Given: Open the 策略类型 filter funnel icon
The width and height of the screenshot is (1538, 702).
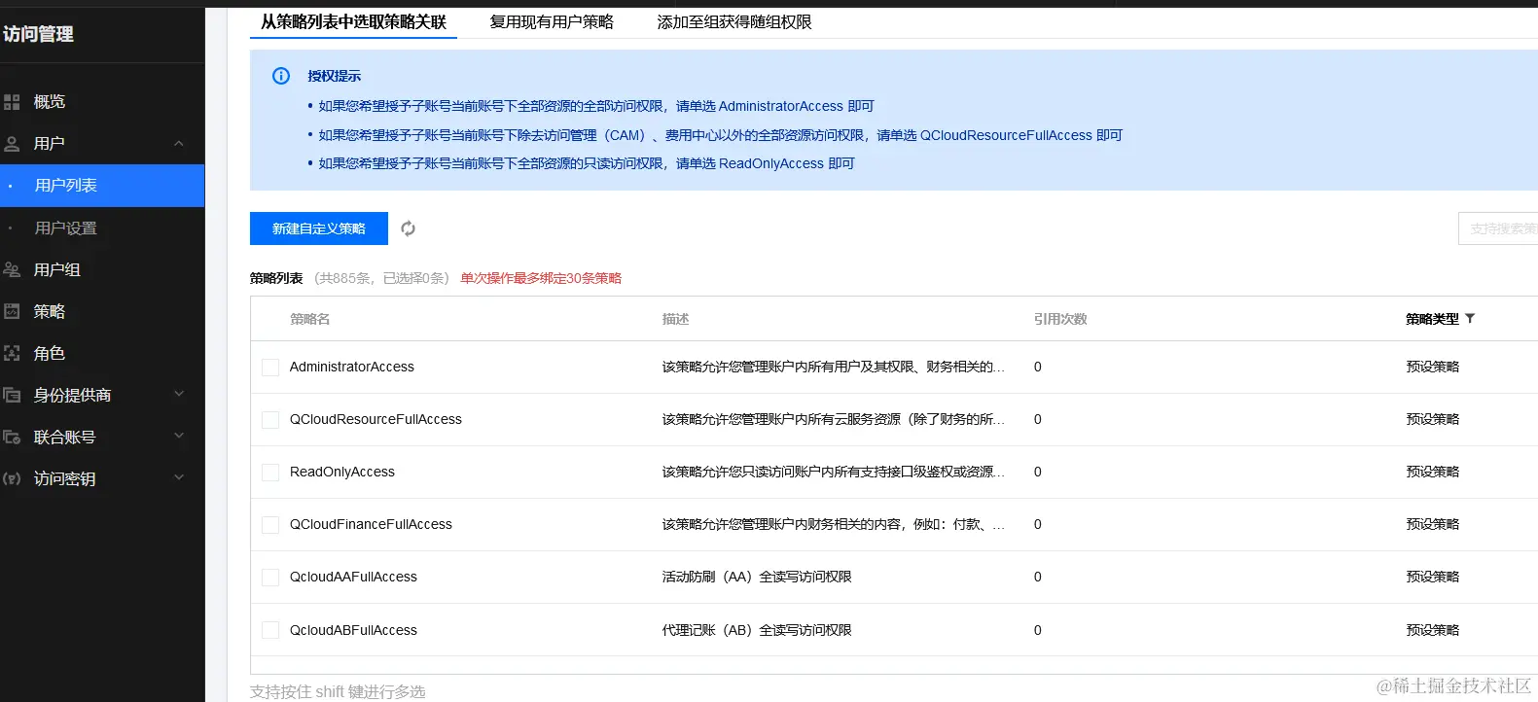Looking at the screenshot, I should tap(1470, 318).
